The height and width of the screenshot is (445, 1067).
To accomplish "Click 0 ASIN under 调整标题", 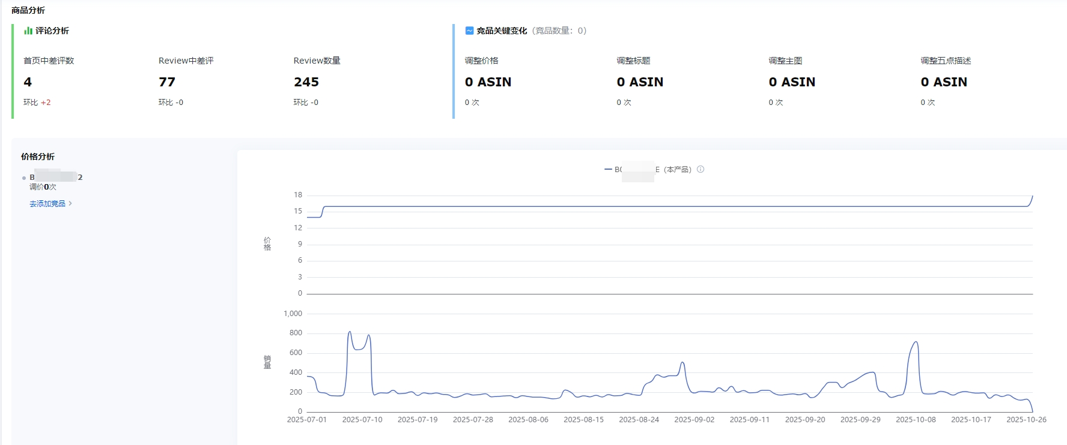I will (x=640, y=82).
